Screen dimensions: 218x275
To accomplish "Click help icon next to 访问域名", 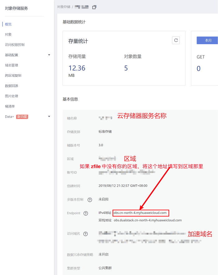I will click(x=86, y=234).
